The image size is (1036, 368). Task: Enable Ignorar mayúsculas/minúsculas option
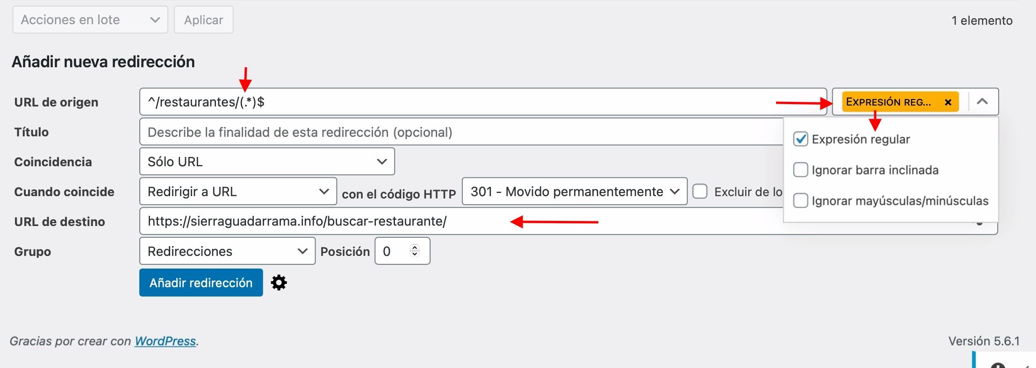(x=800, y=201)
